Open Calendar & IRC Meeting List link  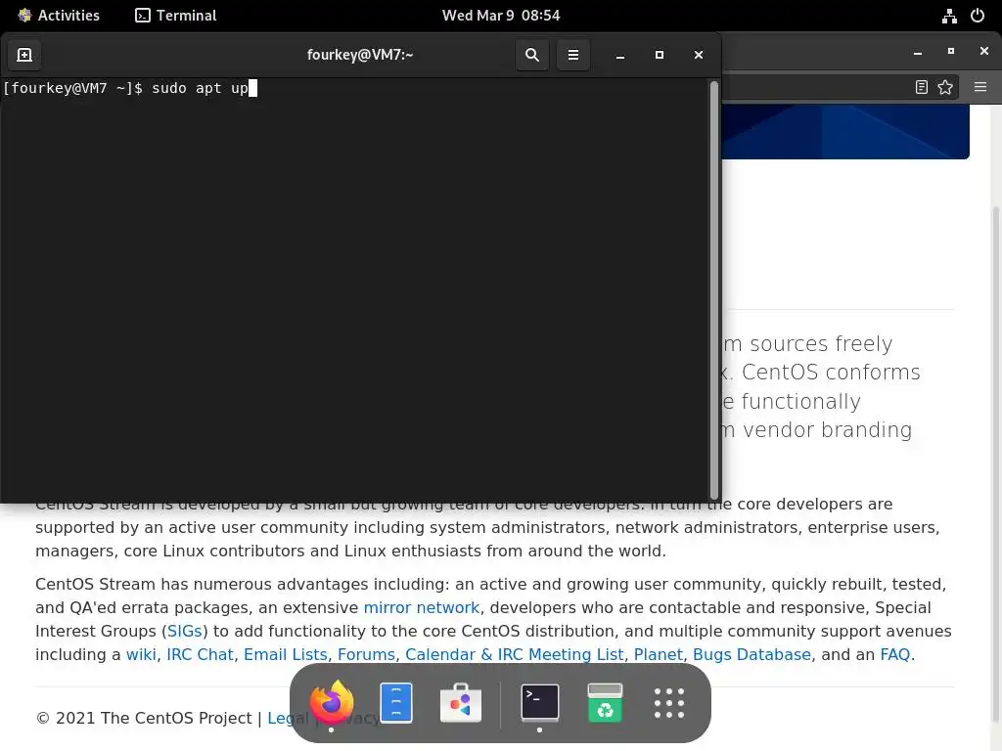click(x=515, y=654)
